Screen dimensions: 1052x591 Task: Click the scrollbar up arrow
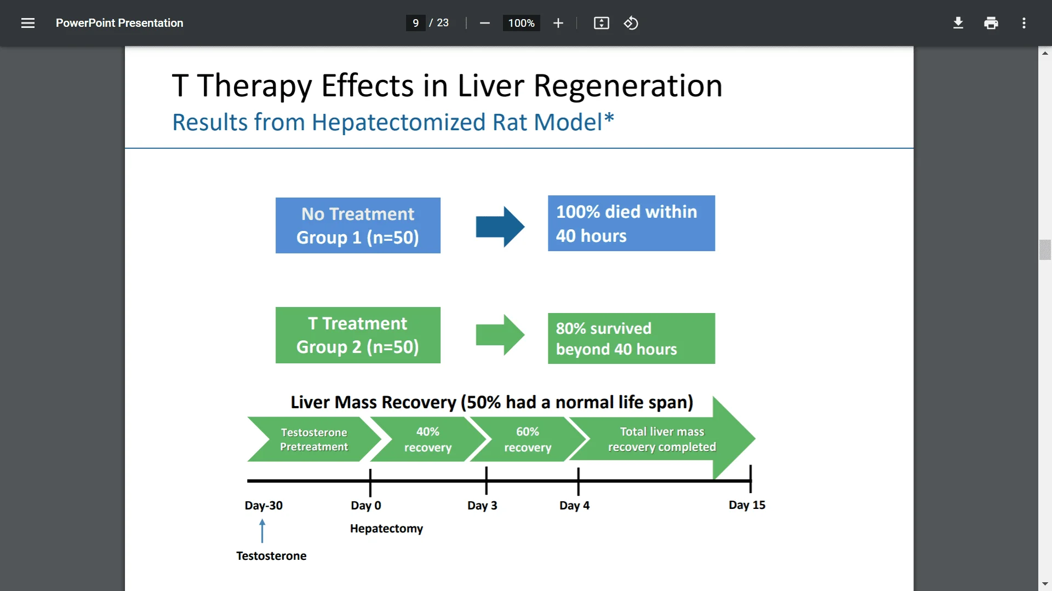pos(1045,53)
